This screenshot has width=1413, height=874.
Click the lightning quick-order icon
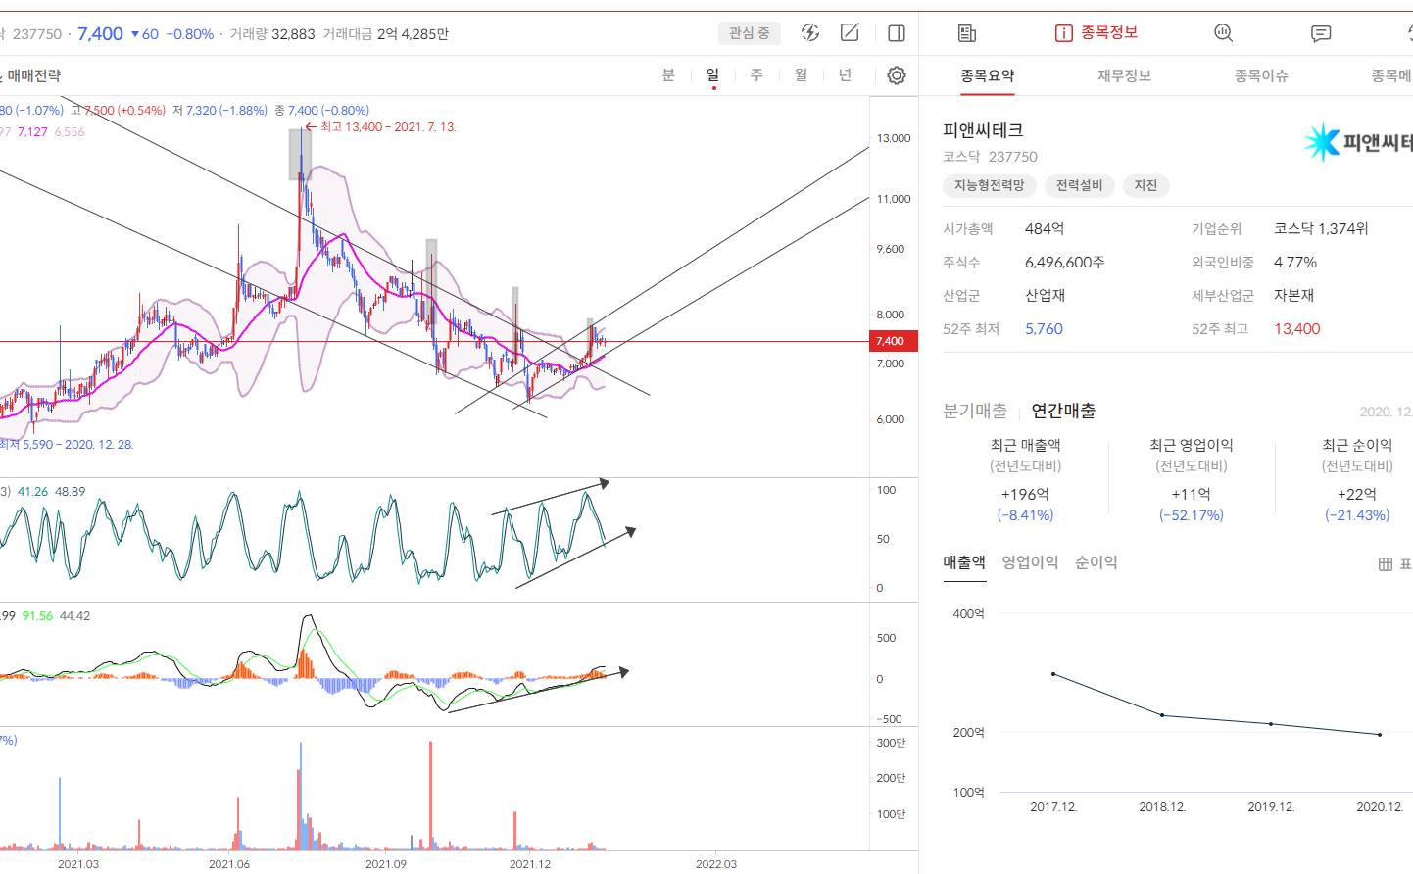pos(810,32)
